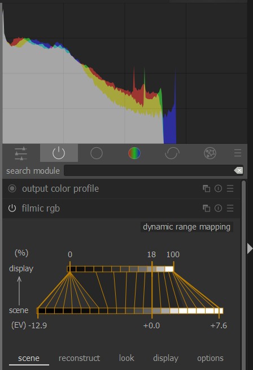Switch to the scene tab
This screenshot has width=253, height=370.
[29, 358]
